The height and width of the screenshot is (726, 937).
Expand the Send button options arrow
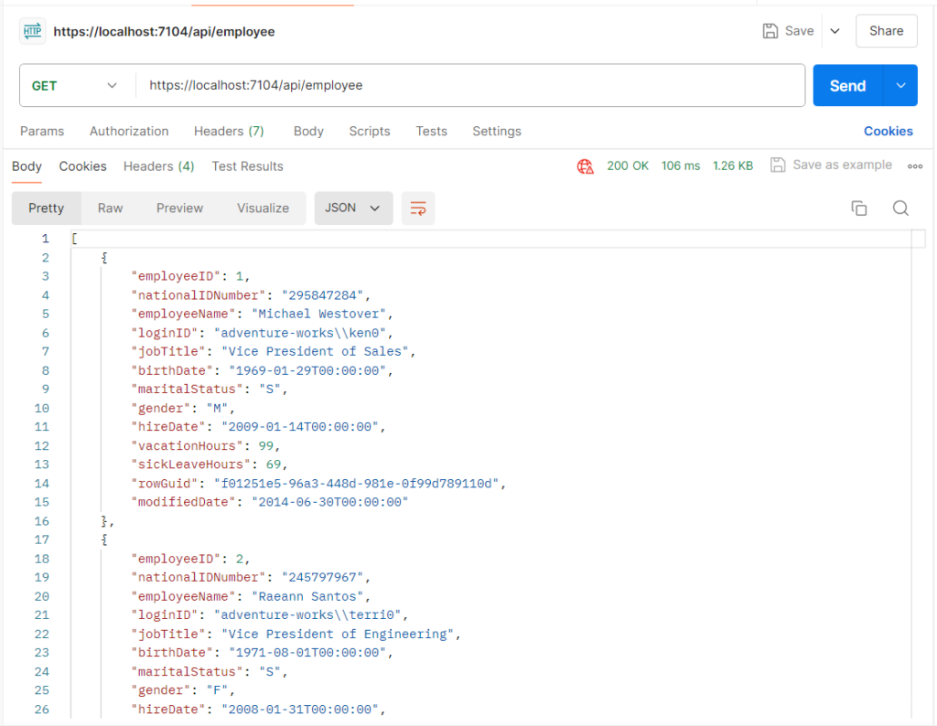click(x=900, y=85)
